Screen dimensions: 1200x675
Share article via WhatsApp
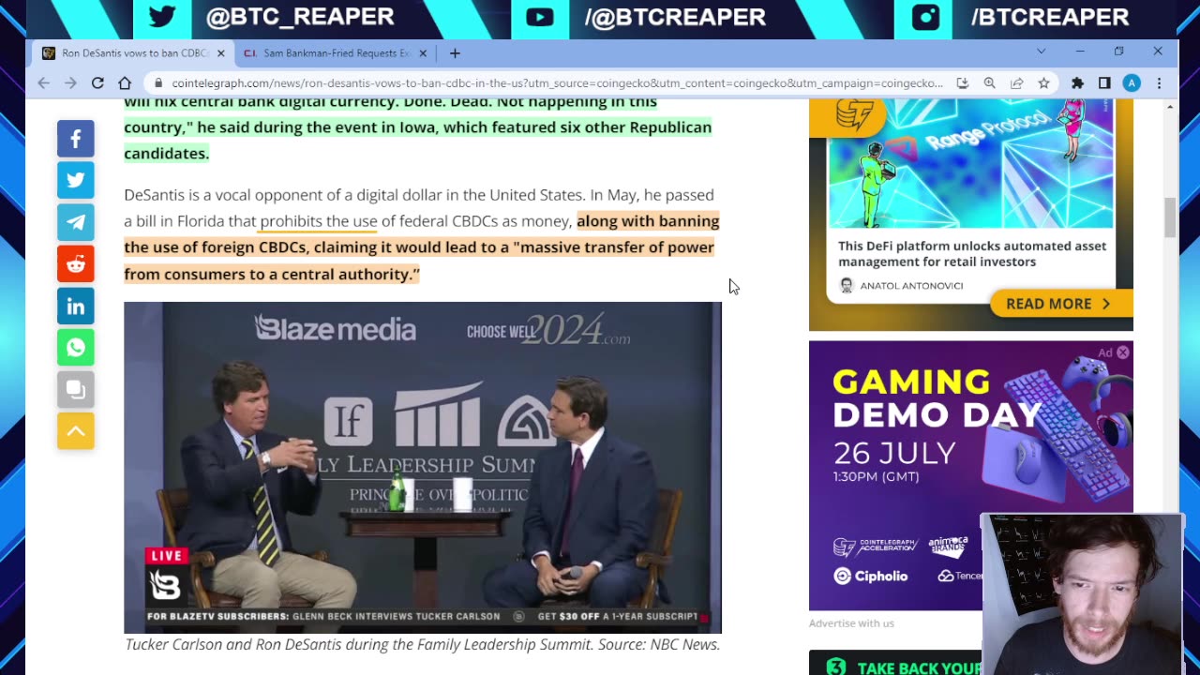pyautogui.click(x=76, y=348)
